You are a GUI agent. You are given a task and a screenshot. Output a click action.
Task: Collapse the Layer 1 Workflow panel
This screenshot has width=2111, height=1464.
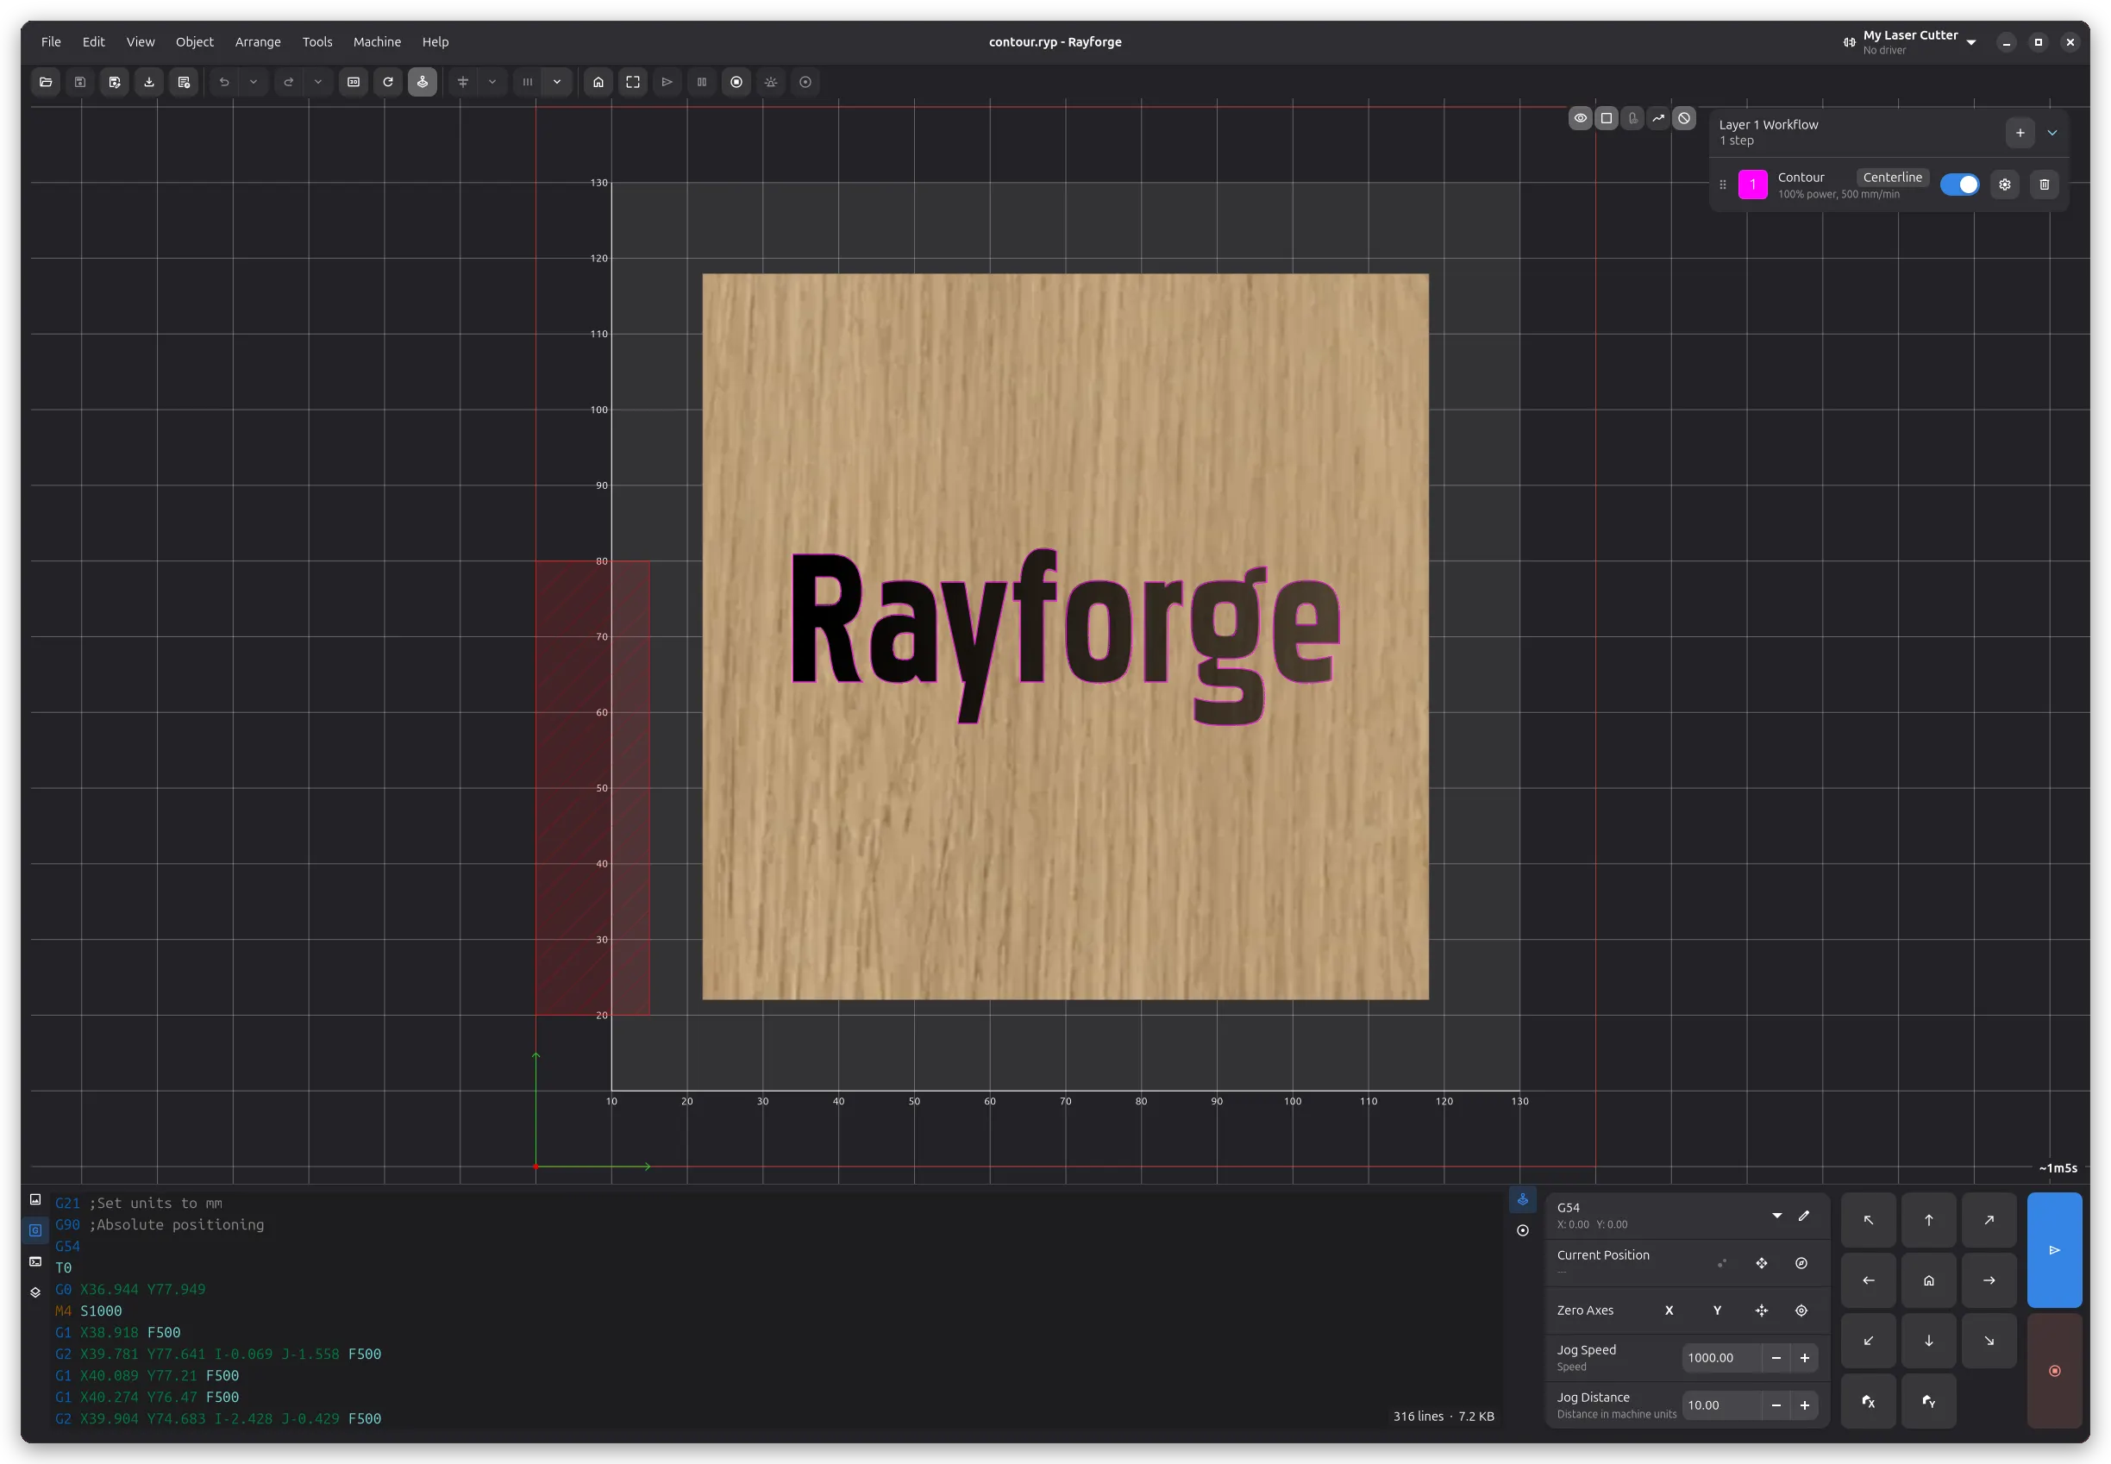point(2052,132)
